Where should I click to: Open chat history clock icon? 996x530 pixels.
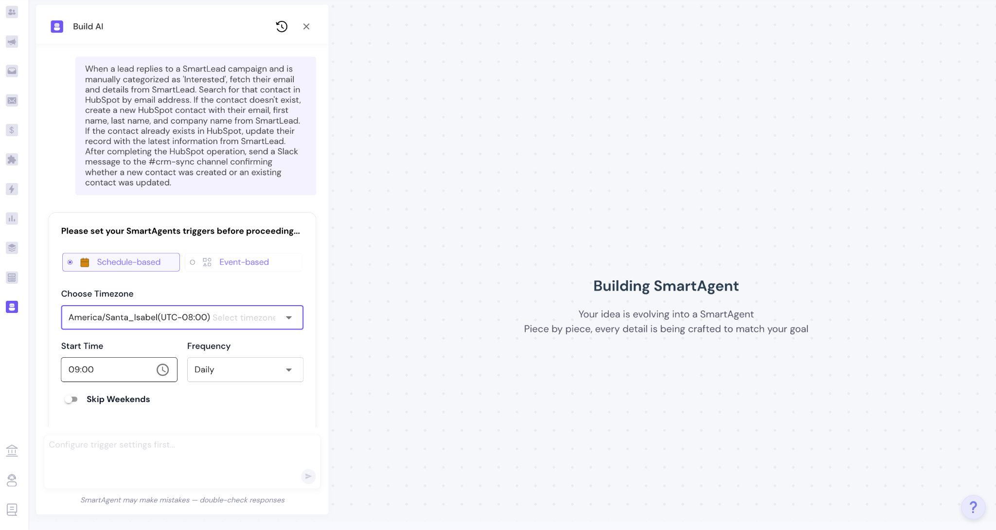pyautogui.click(x=282, y=26)
